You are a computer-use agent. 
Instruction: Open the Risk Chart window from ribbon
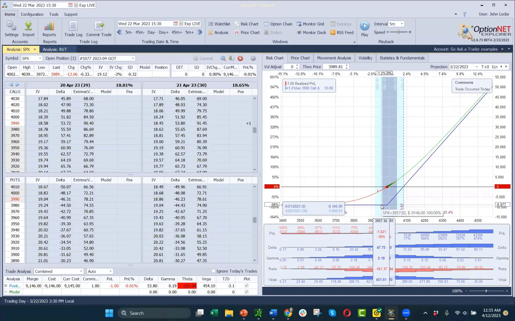[x=246, y=24]
